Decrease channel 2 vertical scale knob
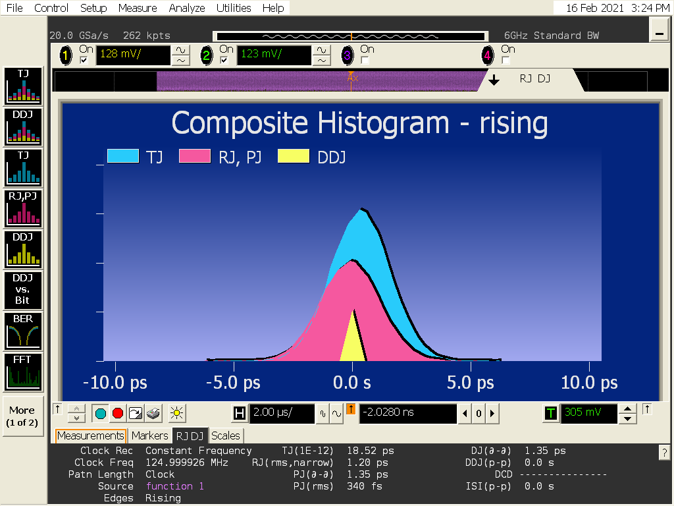674x506 pixels. coord(321,61)
